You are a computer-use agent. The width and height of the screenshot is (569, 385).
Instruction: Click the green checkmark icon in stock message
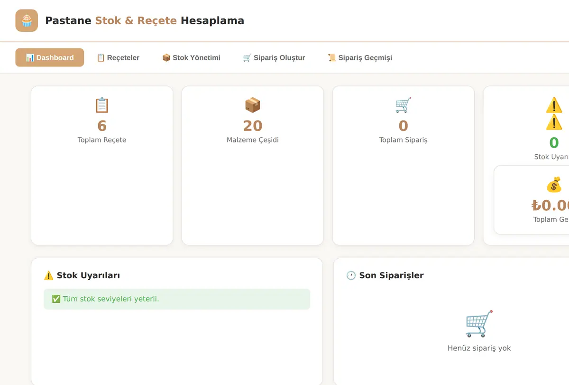pyautogui.click(x=56, y=299)
